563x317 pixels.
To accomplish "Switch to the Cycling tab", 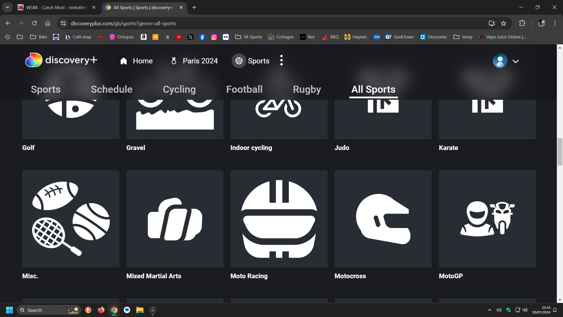I will click(x=179, y=89).
